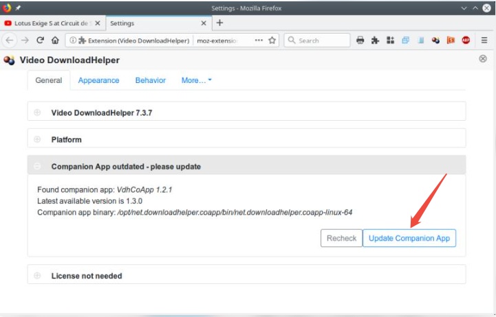
Task: Select the Settings browser tab
Action: coord(159,23)
